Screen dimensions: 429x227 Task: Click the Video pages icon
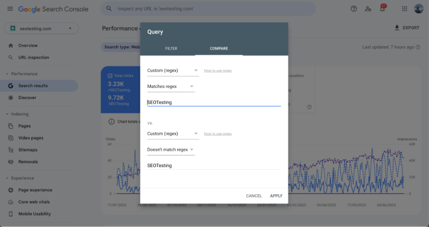[x=10, y=138]
